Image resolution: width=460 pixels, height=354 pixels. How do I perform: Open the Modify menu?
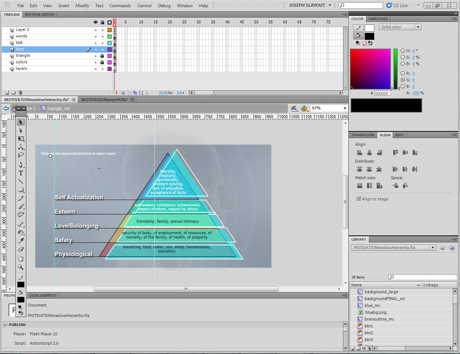coord(82,5)
